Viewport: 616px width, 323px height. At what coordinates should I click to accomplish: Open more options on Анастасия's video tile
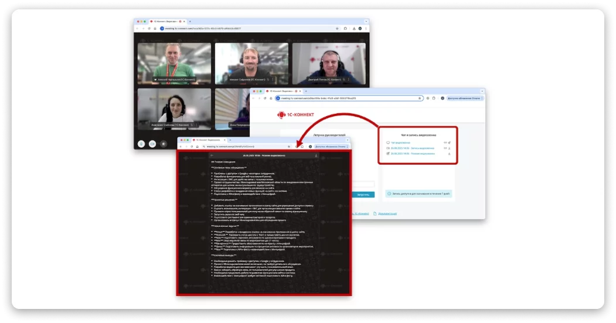(x=196, y=125)
